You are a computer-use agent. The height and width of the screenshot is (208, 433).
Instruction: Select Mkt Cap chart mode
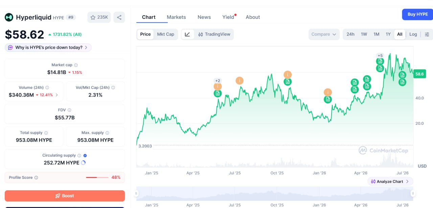[x=165, y=34]
